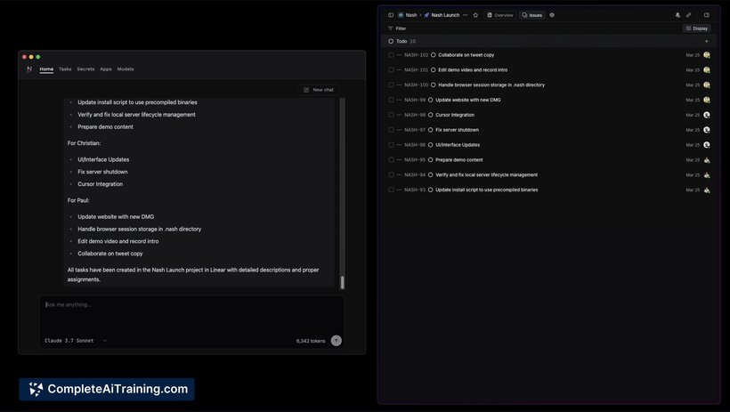Image resolution: width=730 pixels, height=412 pixels.
Task: Click status circle of NASH-97
Action: 430,130
